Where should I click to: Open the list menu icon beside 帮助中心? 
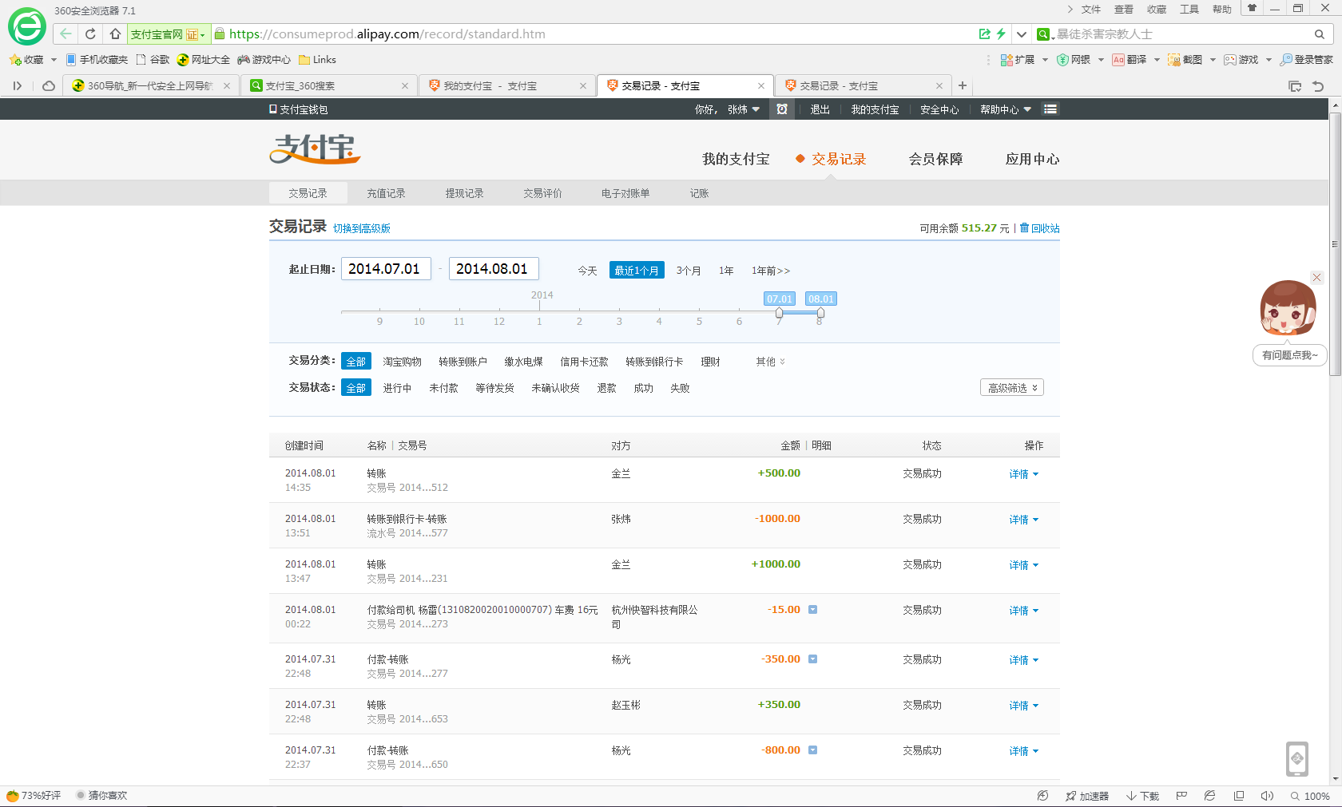(x=1050, y=109)
